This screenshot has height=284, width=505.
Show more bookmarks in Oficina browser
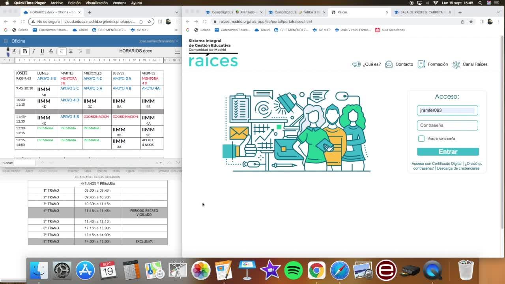pos(176,30)
